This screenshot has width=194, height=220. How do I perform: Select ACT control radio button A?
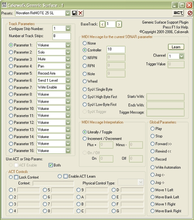pos(79,197)
